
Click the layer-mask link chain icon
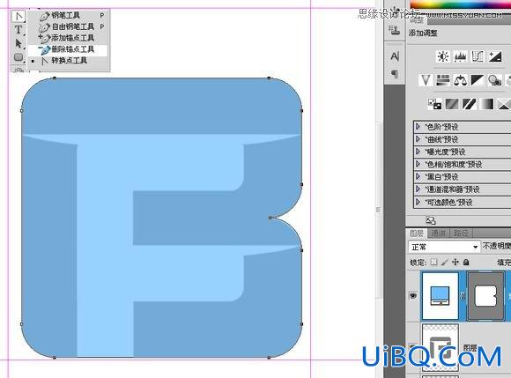[463, 296]
